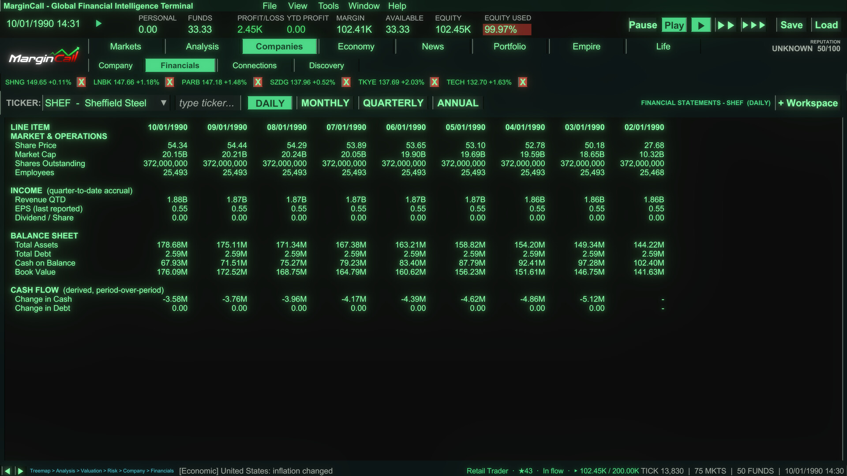This screenshot has height=476, width=847.
Task: Set double speed with two-arrow button
Action: click(726, 25)
